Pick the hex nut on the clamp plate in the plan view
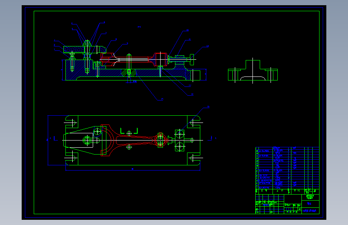The image size is (348, 225). [x=87, y=140]
